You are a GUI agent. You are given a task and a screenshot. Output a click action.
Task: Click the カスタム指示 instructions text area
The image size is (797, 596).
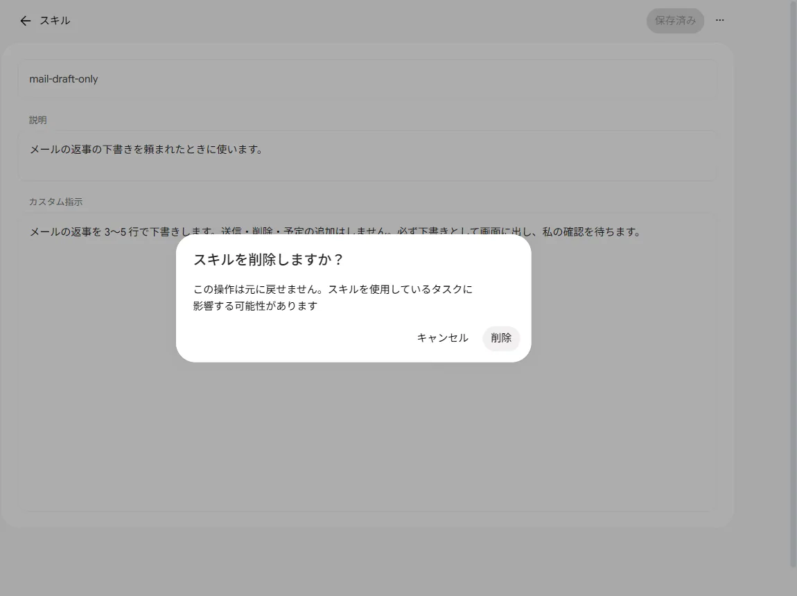coord(367,362)
